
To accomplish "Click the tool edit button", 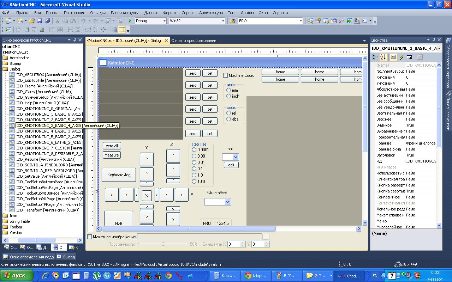I will (x=231, y=165).
